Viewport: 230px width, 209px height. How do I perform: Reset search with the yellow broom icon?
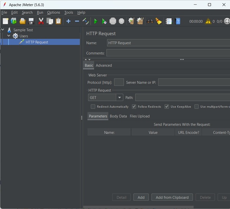[159, 21]
